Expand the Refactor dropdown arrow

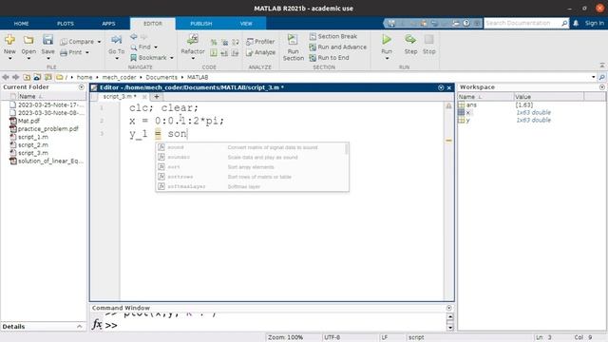tap(193, 59)
